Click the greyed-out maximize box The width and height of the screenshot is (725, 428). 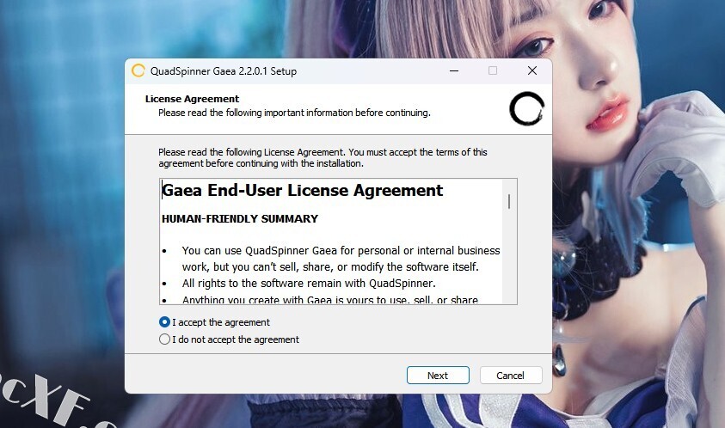493,70
